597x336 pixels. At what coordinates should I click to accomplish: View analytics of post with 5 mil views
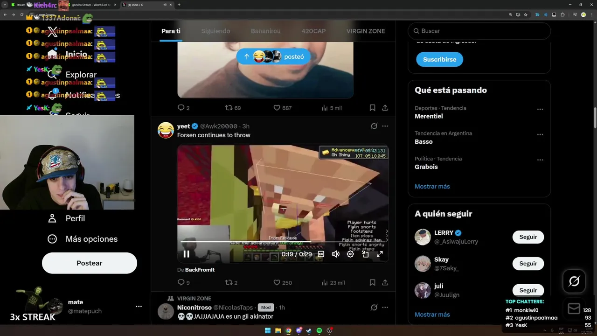pos(332,108)
